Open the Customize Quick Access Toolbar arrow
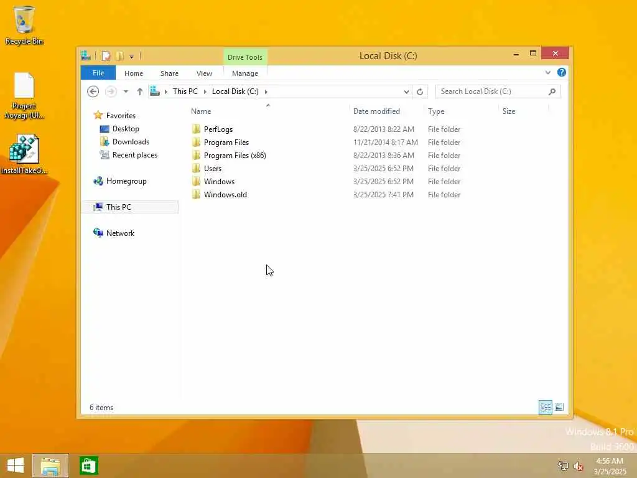 tap(132, 57)
